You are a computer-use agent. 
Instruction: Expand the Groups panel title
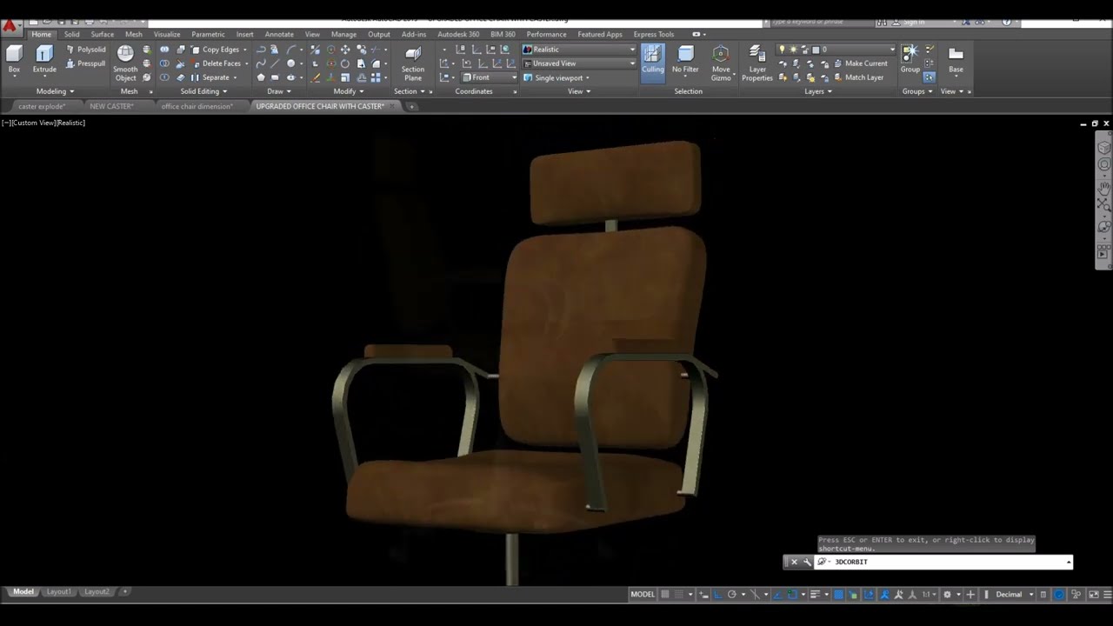(916, 91)
